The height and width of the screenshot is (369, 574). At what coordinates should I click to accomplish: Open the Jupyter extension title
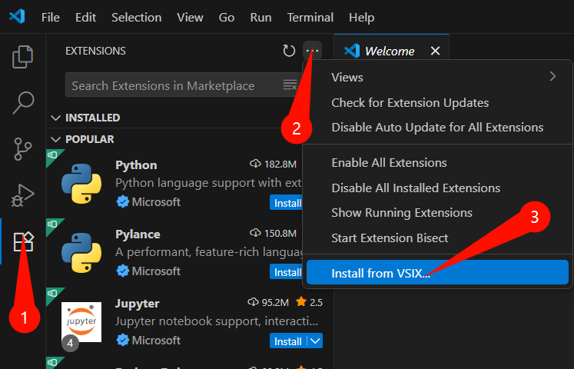pyautogui.click(x=138, y=304)
